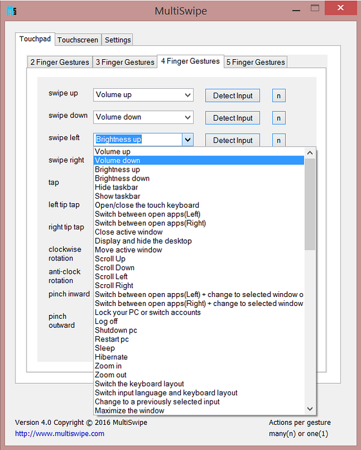Screen dimensions: 361x450
Task: Click Detect Input for swipe left
Action: click(233, 140)
